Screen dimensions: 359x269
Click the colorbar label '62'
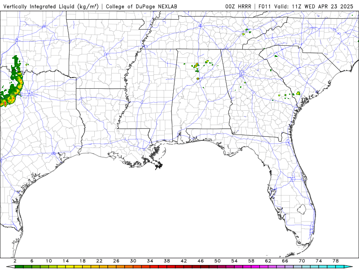[268, 261]
